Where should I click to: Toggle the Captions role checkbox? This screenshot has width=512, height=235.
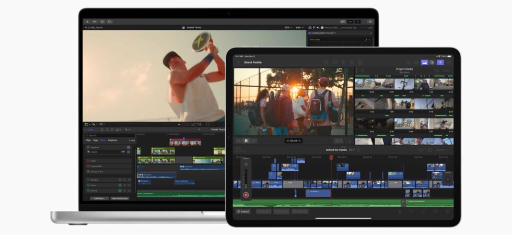88,148
